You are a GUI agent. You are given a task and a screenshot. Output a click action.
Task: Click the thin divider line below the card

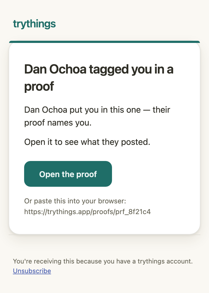(104, 235)
